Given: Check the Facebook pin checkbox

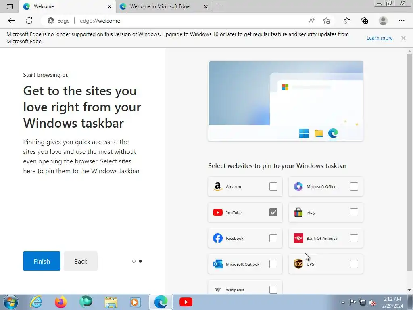Looking at the screenshot, I should (273, 238).
